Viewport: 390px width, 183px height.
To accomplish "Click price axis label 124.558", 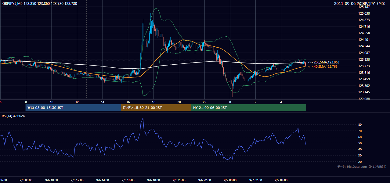I will pos(364,33).
